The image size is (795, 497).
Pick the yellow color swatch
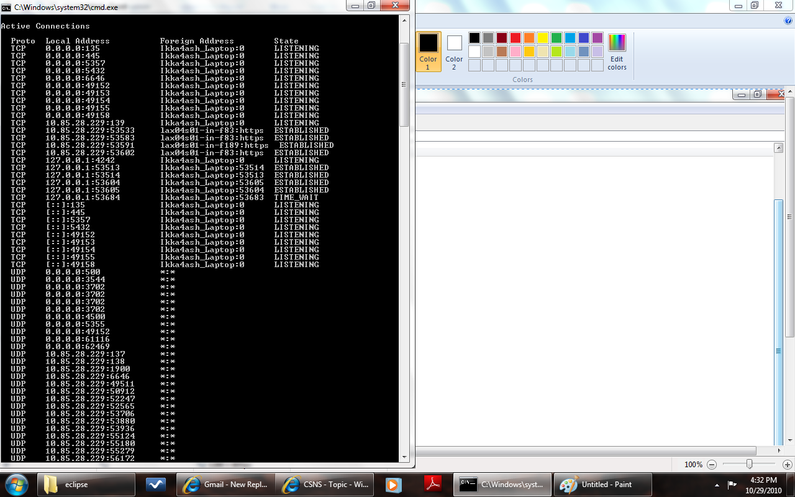(x=542, y=38)
